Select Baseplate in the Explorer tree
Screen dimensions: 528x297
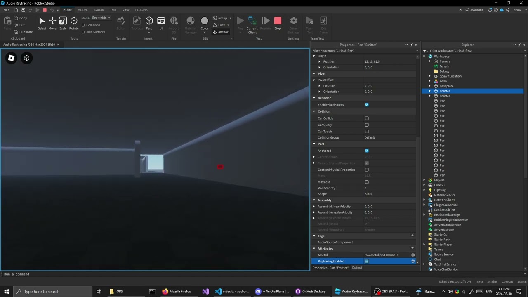pyautogui.click(x=446, y=86)
